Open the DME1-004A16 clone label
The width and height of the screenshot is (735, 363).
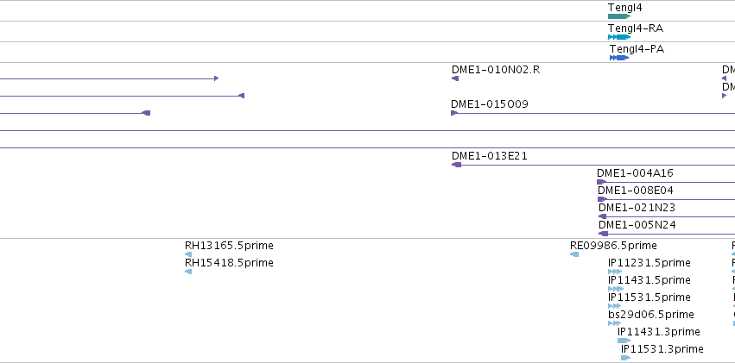635,173
